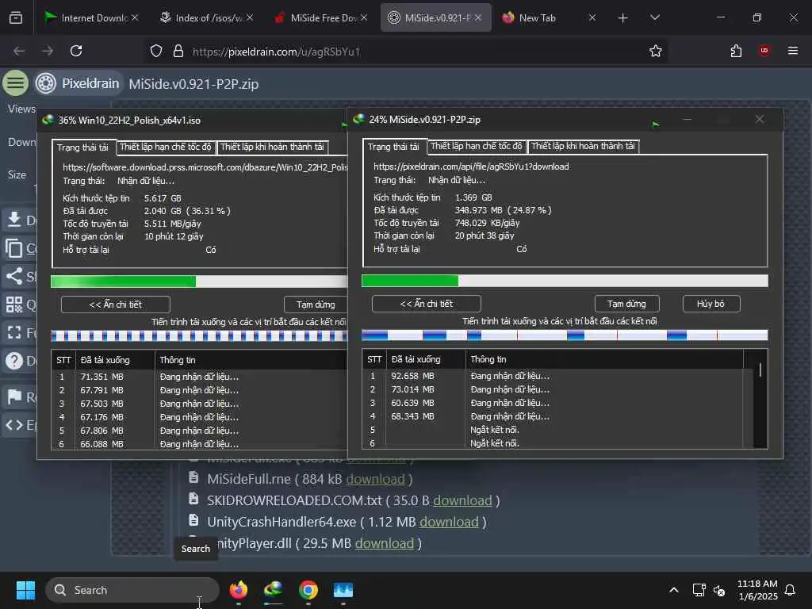Image resolution: width=812 pixels, height=609 pixels.
Task: Click the tracking protection shield icon
Action: click(156, 51)
